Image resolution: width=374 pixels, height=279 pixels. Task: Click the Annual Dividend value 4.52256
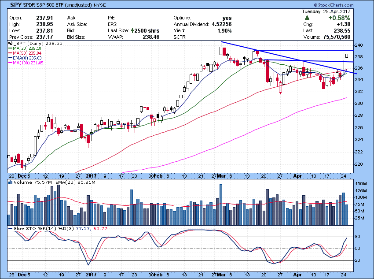222,24
